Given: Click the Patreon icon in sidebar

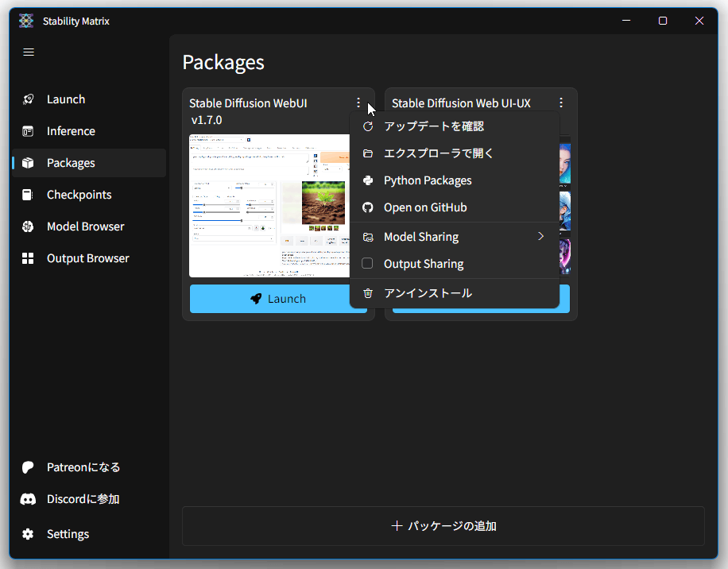Looking at the screenshot, I should click(x=28, y=467).
